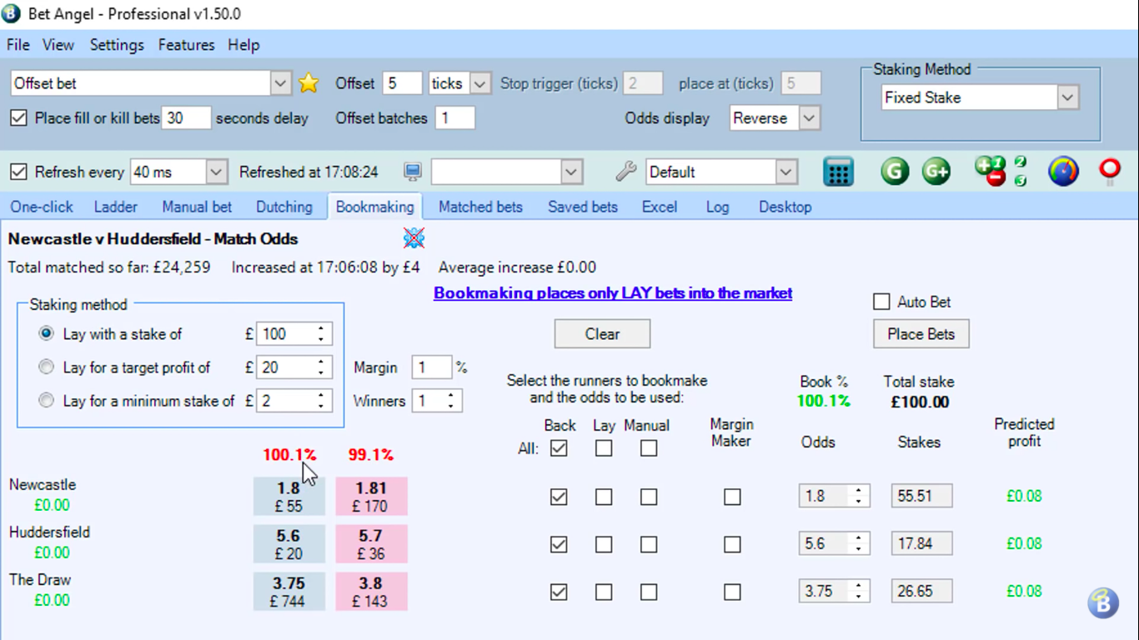Open the Fixed Stake staking method dropdown
This screenshot has width=1139, height=640.
pos(1068,97)
